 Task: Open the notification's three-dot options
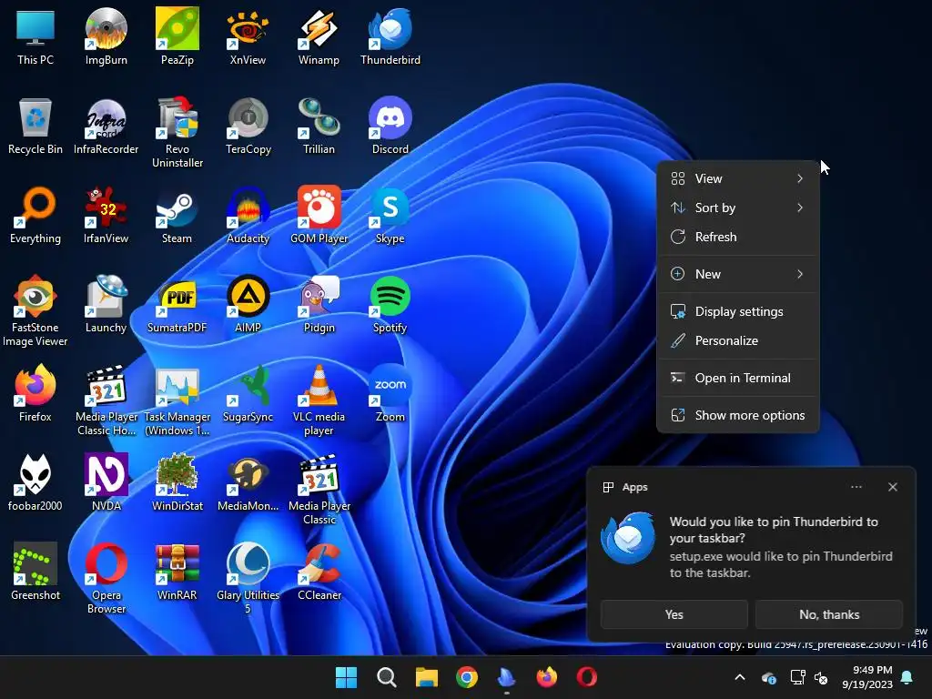point(856,487)
